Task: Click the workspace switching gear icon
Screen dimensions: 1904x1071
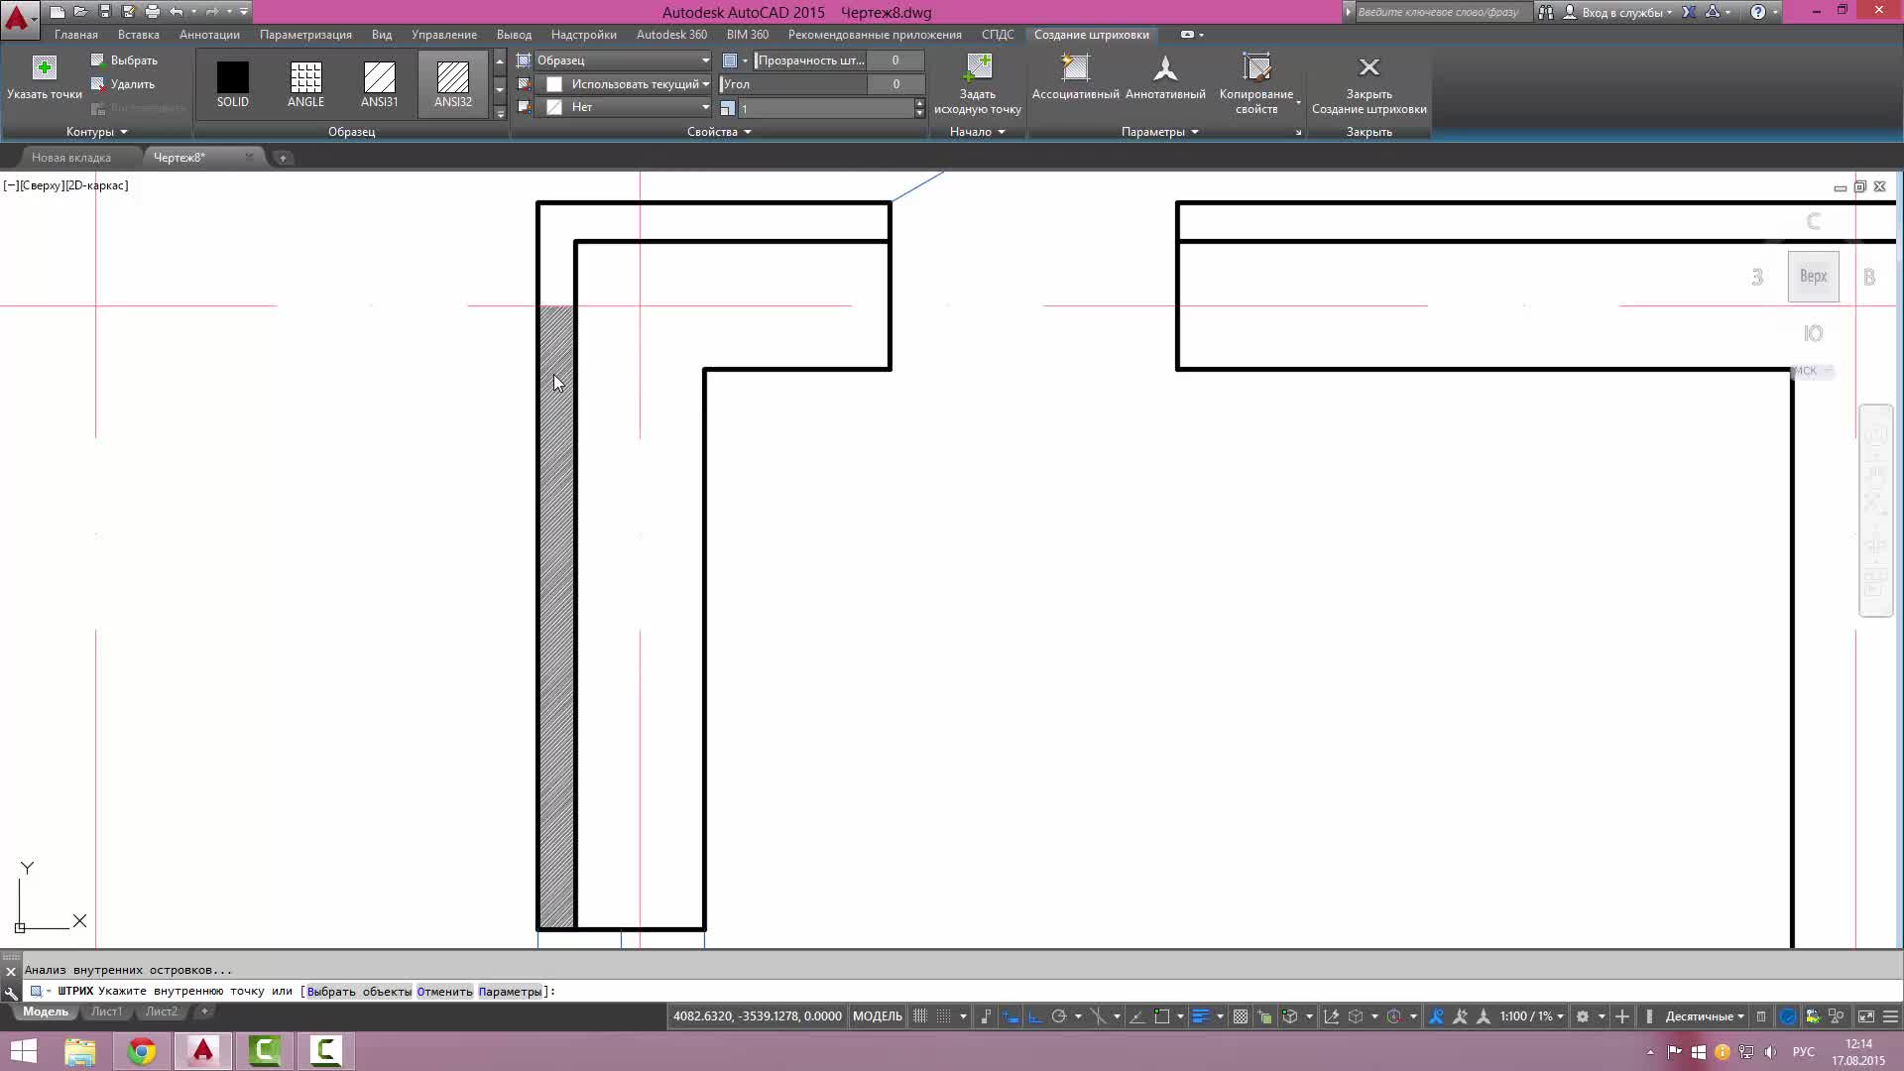Action: pos(1582,1016)
